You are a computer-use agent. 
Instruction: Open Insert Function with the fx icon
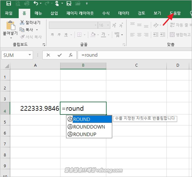pos(71,55)
